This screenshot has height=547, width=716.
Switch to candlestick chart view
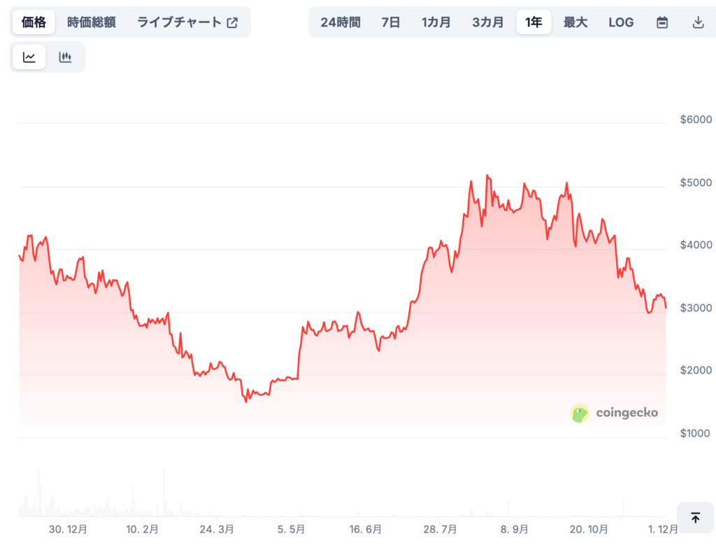65,57
